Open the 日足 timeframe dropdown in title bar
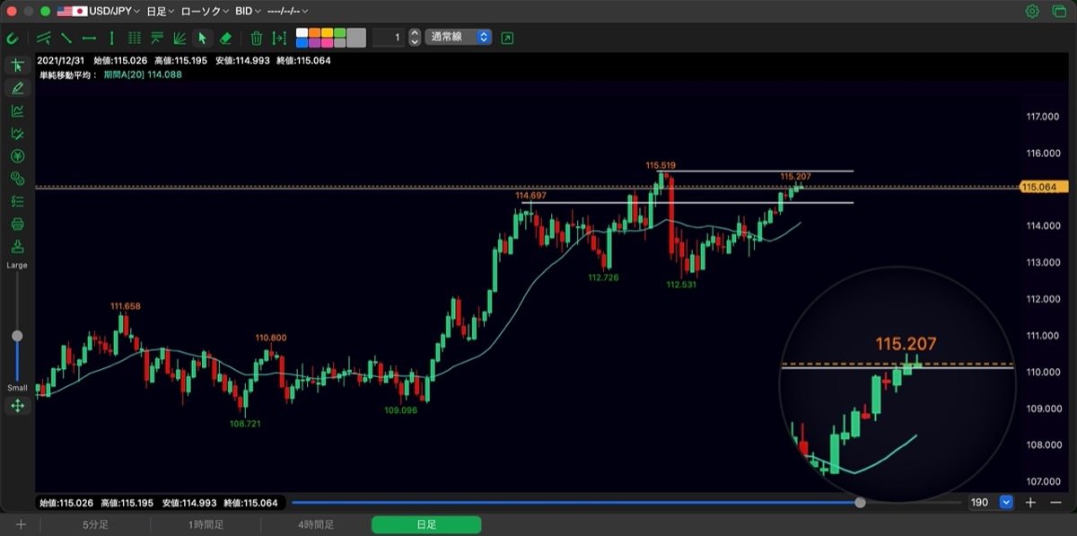The height and width of the screenshot is (536, 1077). (x=161, y=12)
